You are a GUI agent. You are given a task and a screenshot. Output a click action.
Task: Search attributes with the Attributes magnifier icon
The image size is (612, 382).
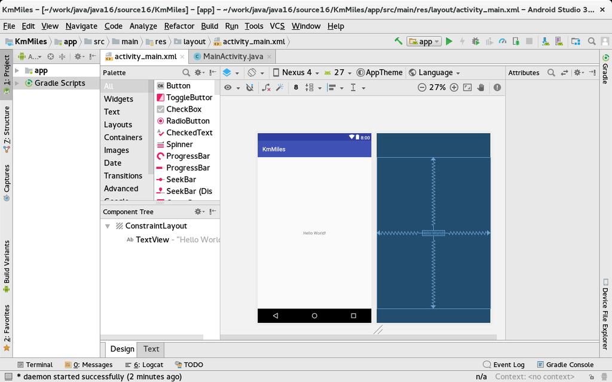click(x=551, y=72)
